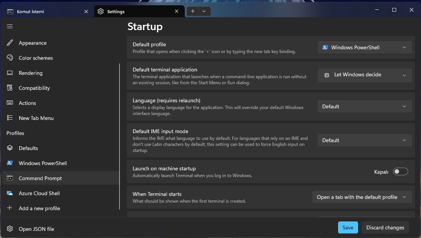Open the Language dropdown
Viewport: 421px width, 238px height.
[364, 106]
